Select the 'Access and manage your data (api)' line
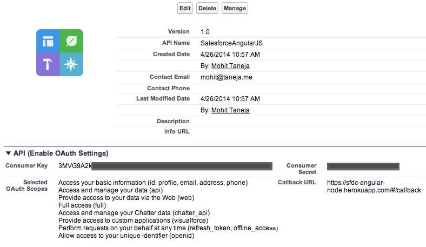Image resolution: width=426 pixels, height=247 pixels. [111, 190]
